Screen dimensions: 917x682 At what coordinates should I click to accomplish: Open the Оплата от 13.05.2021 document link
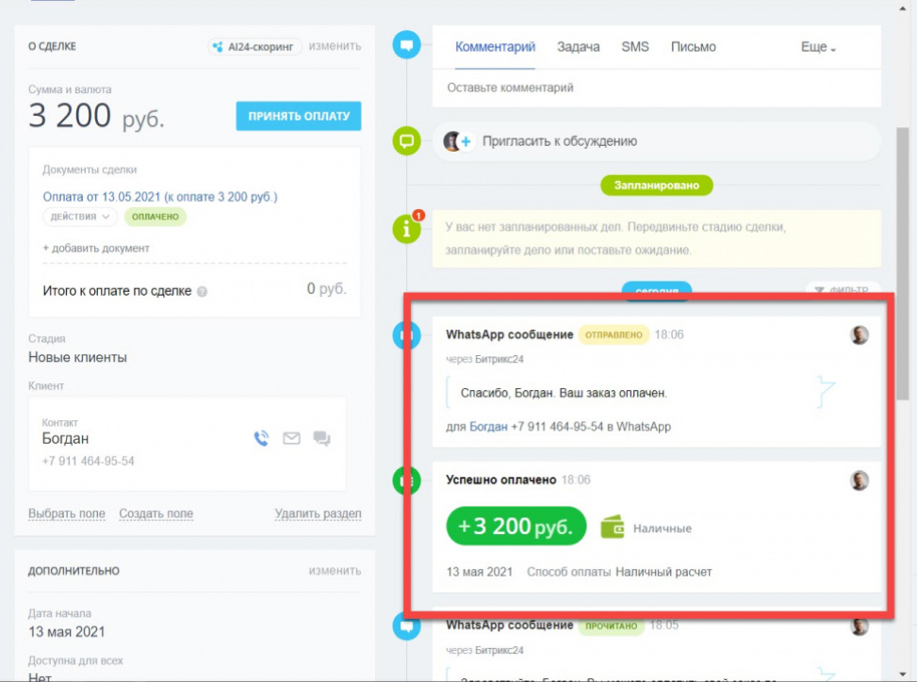click(x=160, y=197)
